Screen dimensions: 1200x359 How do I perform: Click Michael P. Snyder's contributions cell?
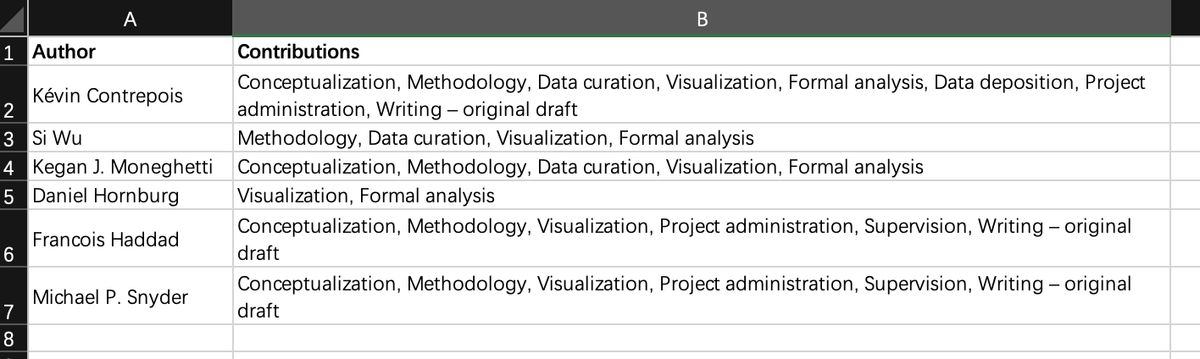click(701, 297)
